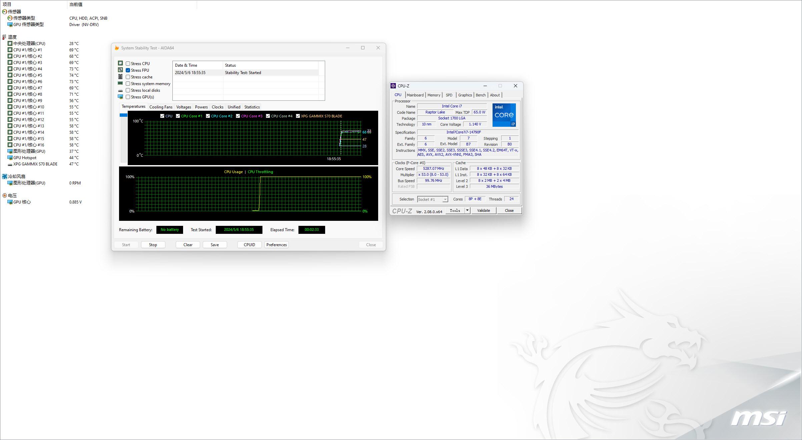Image resolution: width=802 pixels, height=440 pixels.
Task: Uncheck the Stress FPU option
Action: pyautogui.click(x=128, y=70)
